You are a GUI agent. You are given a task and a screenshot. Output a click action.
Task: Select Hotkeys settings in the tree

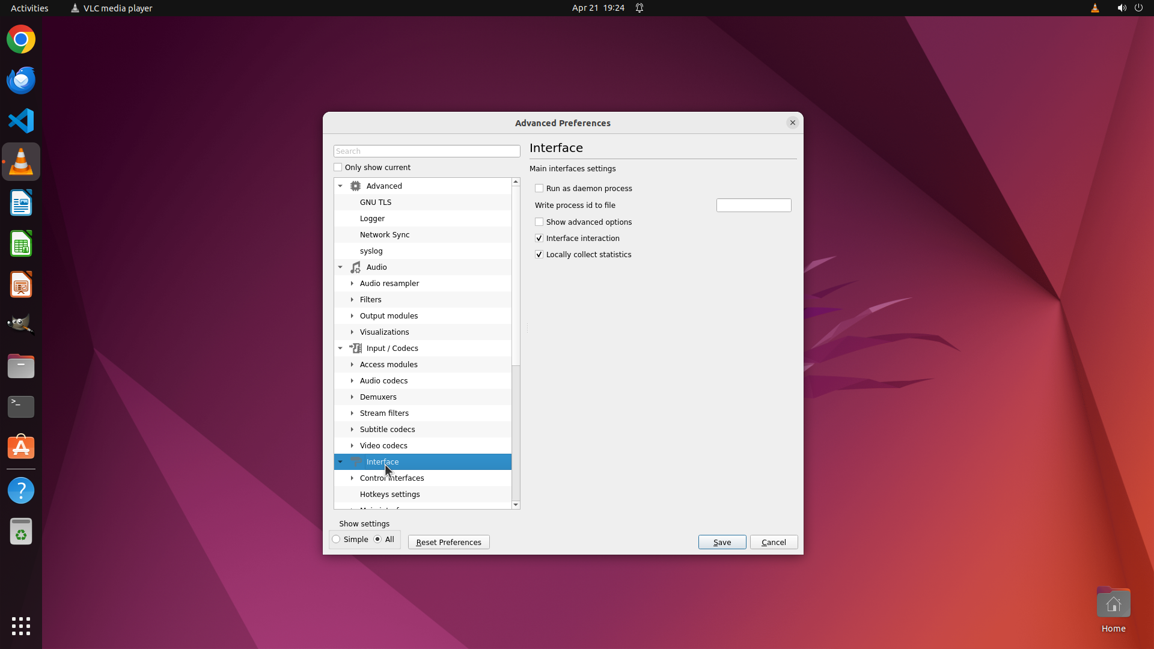(x=389, y=495)
